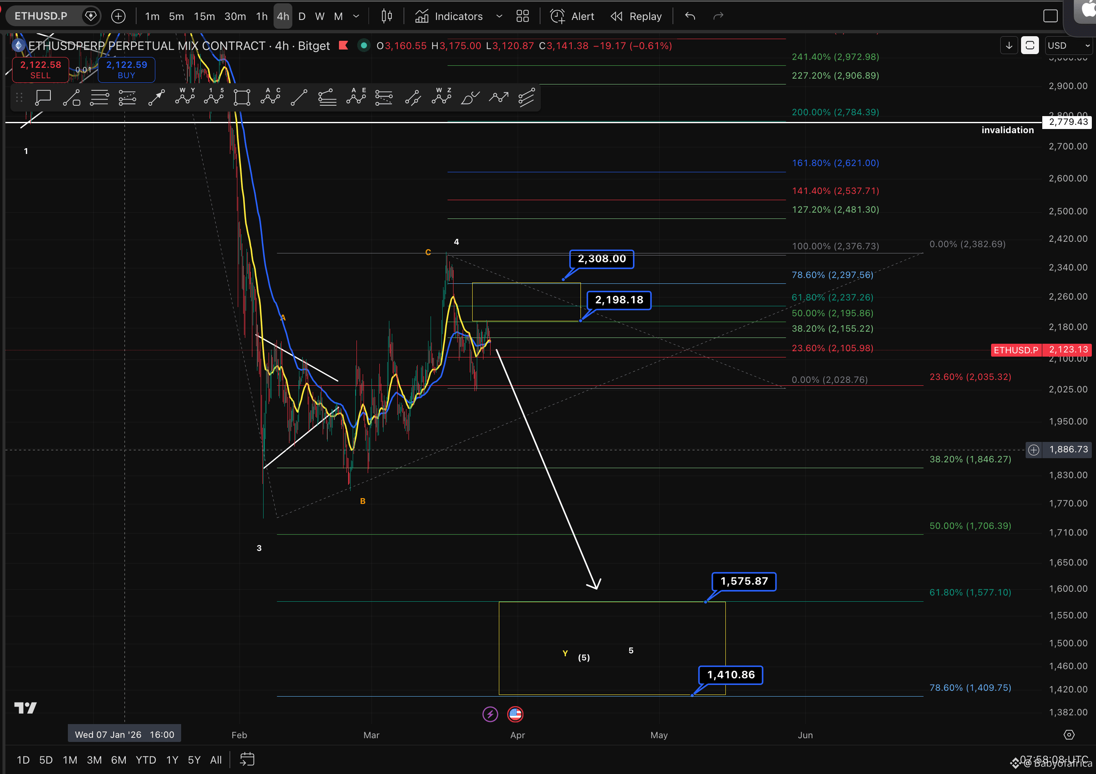Select the Parallel Channel tool

click(x=413, y=97)
